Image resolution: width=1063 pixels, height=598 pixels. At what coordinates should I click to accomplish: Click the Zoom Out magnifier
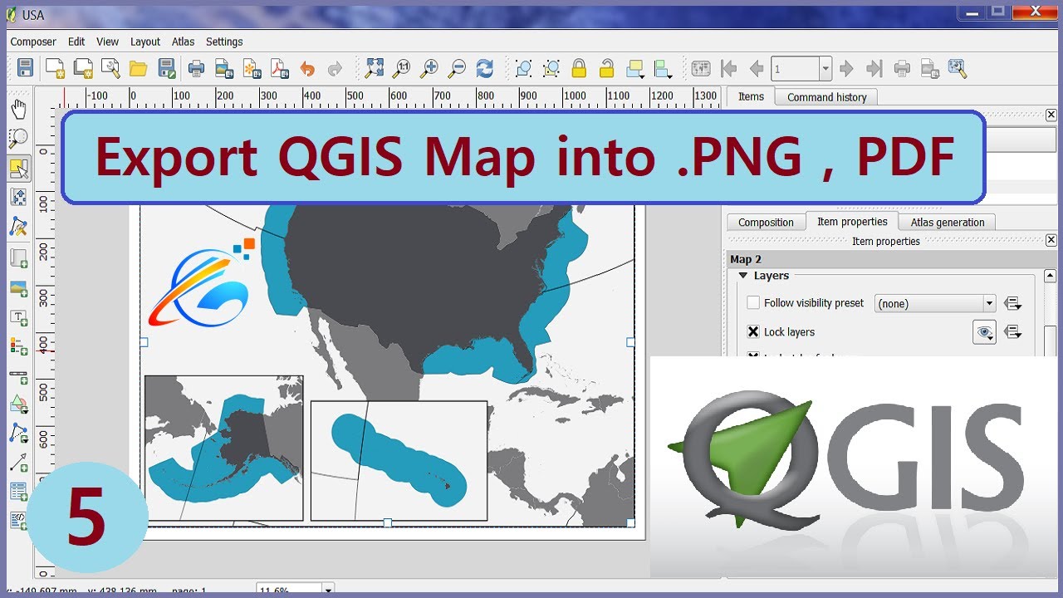[x=457, y=68]
